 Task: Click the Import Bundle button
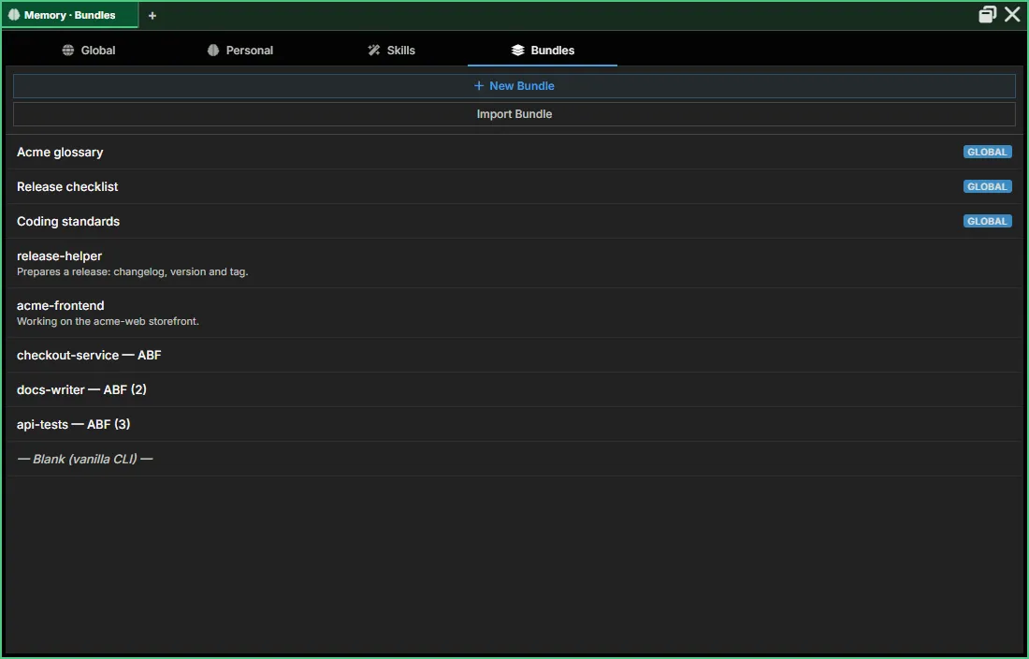click(514, 114)
